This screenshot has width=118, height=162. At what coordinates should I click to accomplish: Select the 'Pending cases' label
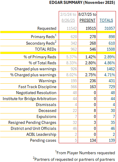[43, 140]
